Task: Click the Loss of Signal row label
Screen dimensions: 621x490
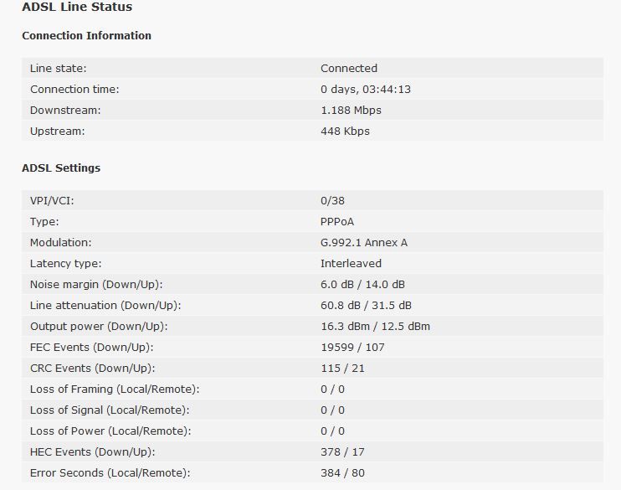Action: point(110,410)
